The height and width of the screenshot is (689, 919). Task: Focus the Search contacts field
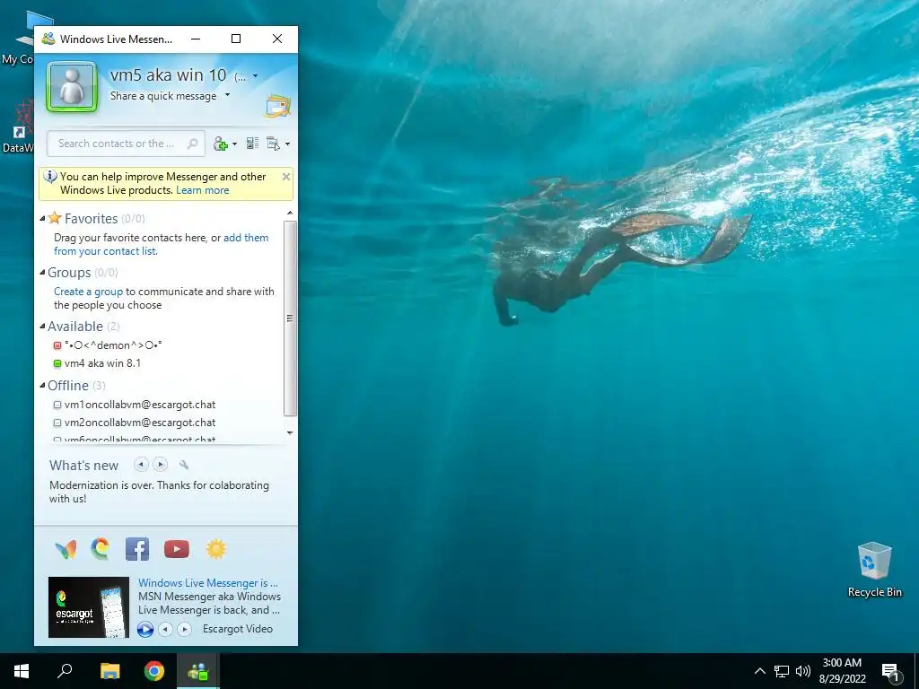coord(126,144)
